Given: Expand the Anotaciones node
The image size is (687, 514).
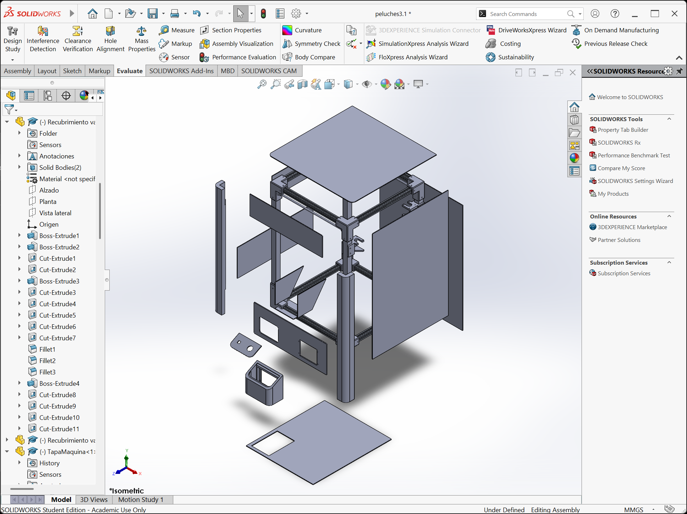Looking at the screenshot, I should (20, 156).
